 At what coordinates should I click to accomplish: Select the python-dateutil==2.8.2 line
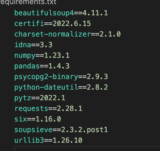point(61,87)
